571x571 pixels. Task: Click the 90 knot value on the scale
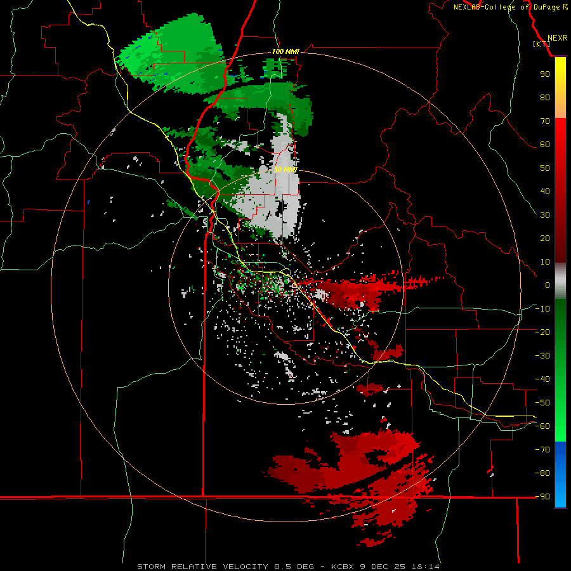(545, 74)
